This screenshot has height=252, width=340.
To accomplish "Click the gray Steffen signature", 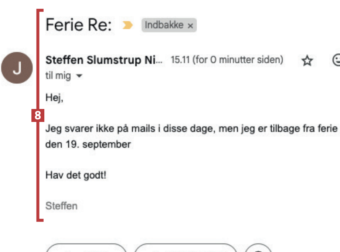I will click(61, 206).
